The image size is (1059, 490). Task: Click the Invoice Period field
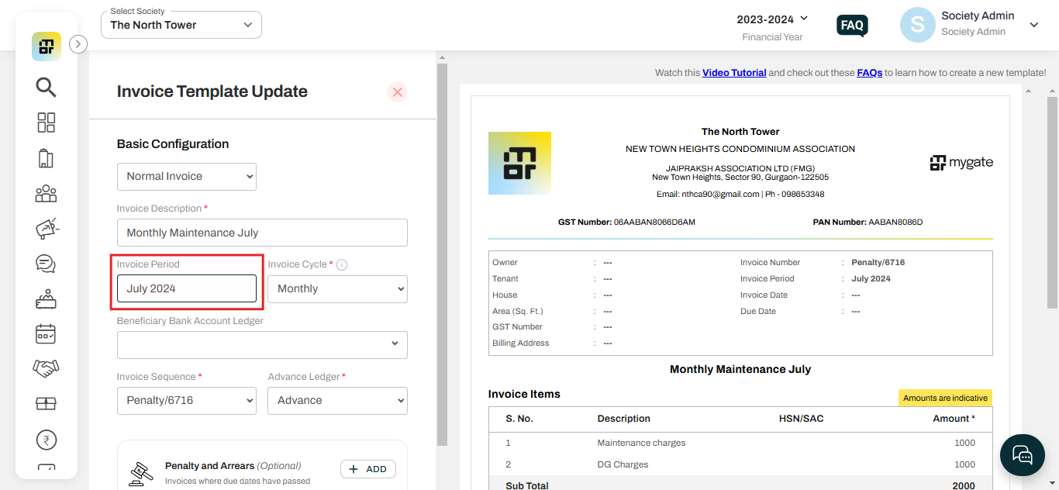click(x=187, y=288)
